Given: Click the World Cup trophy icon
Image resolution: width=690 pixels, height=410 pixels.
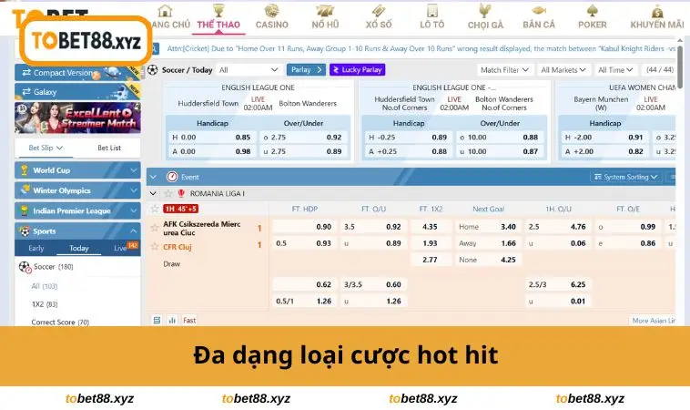Looking at the screenshot, I should coord(25,169).
